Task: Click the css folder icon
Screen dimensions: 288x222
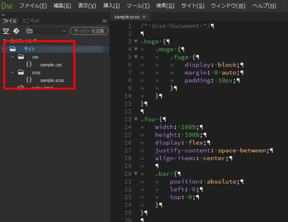Action: point(21,57)
